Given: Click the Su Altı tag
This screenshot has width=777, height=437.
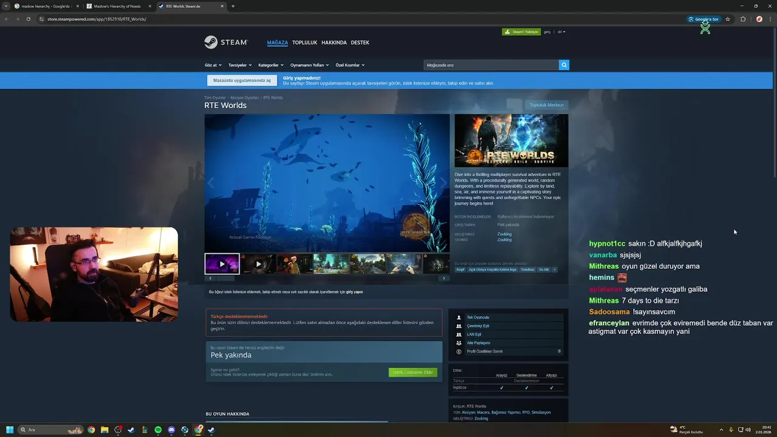Looking at the screenshot, I should pos(543,269).
